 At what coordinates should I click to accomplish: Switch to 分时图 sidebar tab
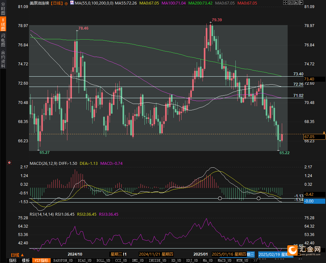pyautogui.click(x=3, y=9)
